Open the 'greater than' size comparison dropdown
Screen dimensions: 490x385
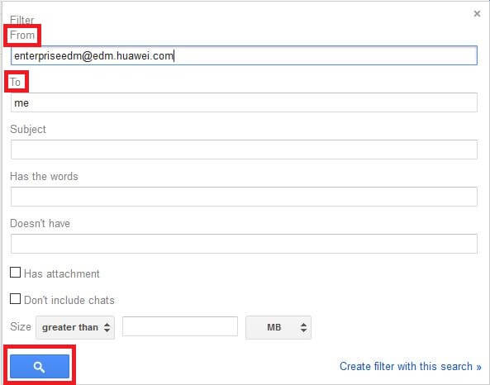(75, 327)
